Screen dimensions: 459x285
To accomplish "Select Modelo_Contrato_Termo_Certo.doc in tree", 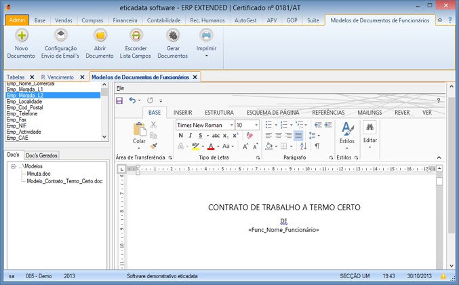I will pyautogui.click(x=64, y=181).
